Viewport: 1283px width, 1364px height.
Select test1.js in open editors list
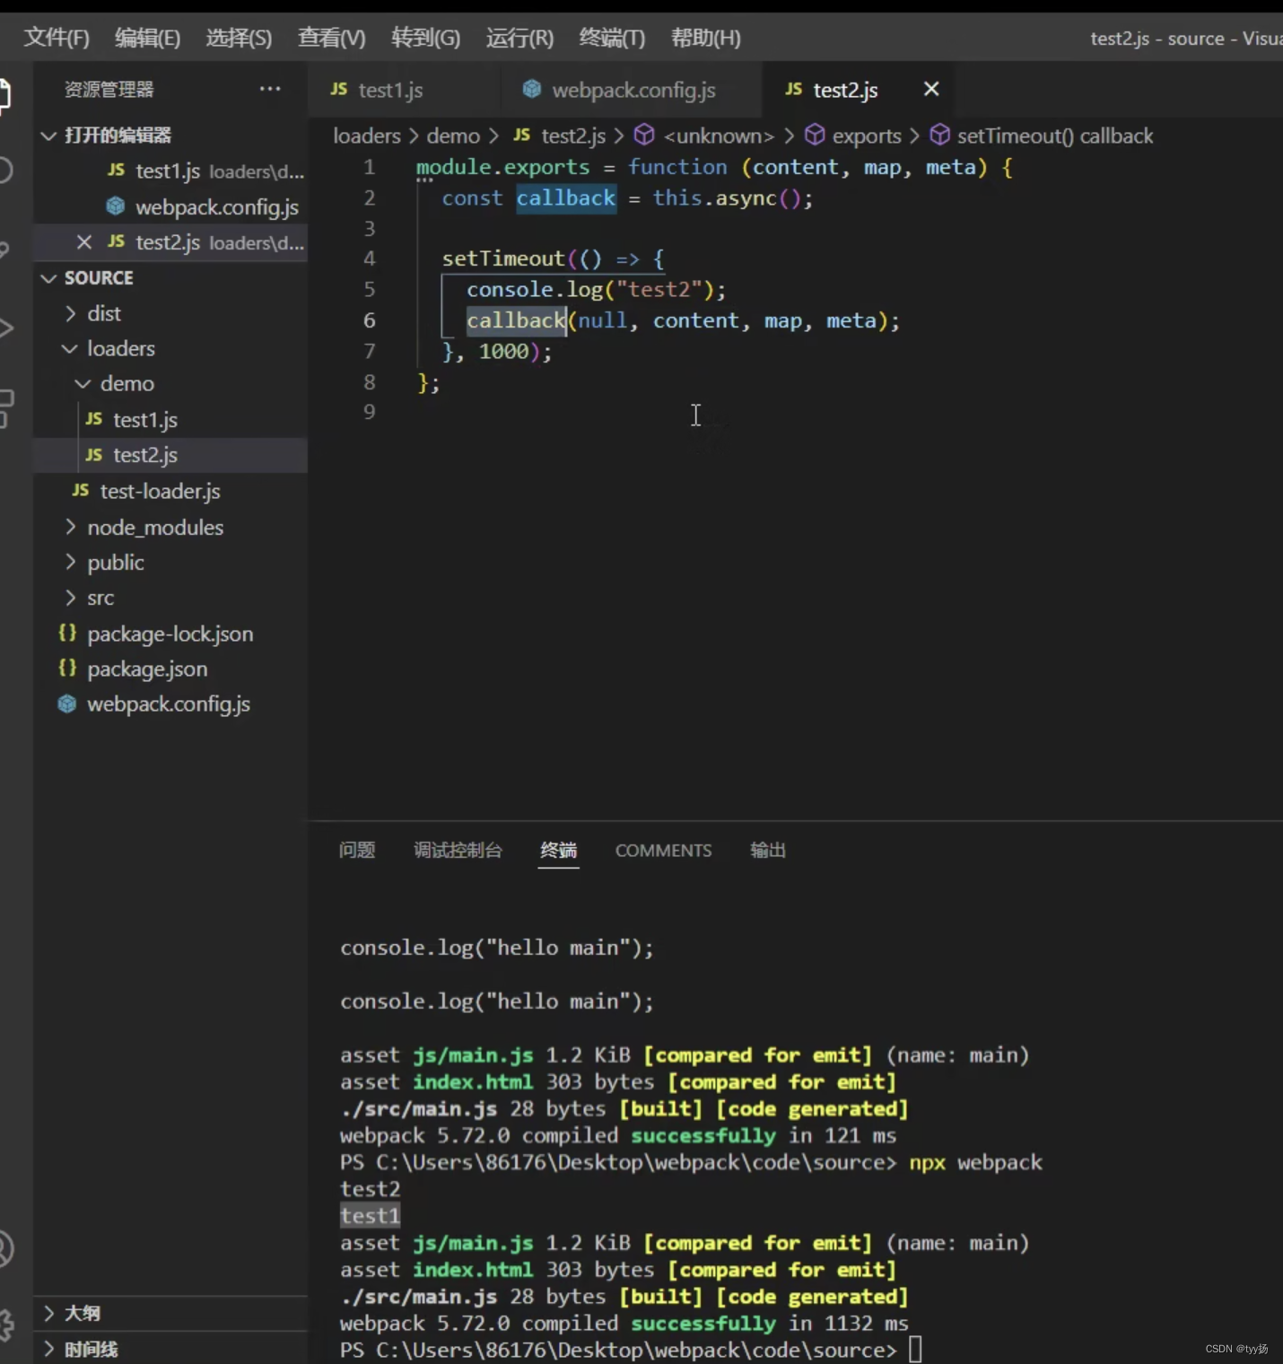(171, 170)
